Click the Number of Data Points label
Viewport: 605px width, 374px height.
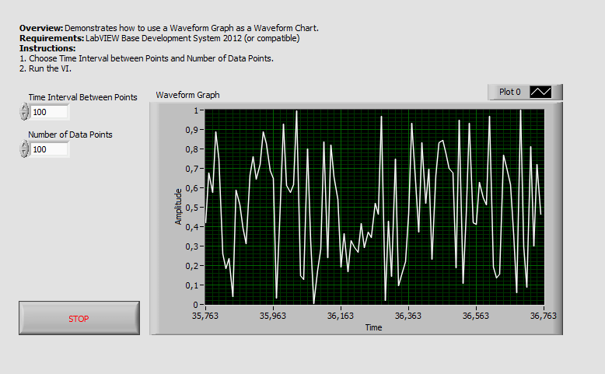(70, 135)
